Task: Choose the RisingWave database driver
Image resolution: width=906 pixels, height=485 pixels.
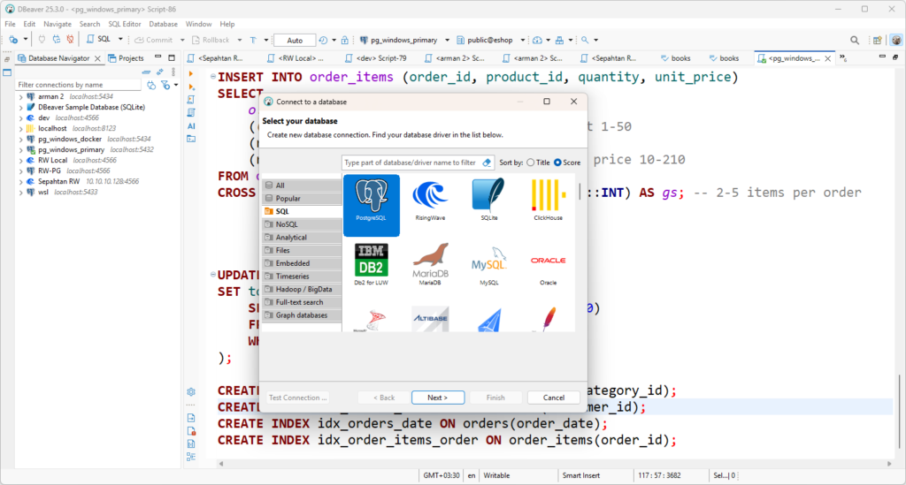Action: click(x=430, y=201)
